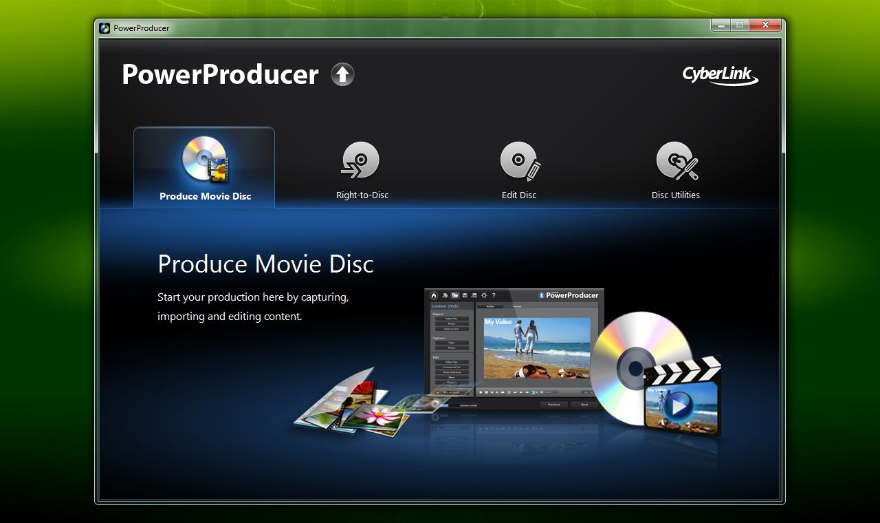Click the CyberLink logo
Screen dimensions: 880x523
720,75
